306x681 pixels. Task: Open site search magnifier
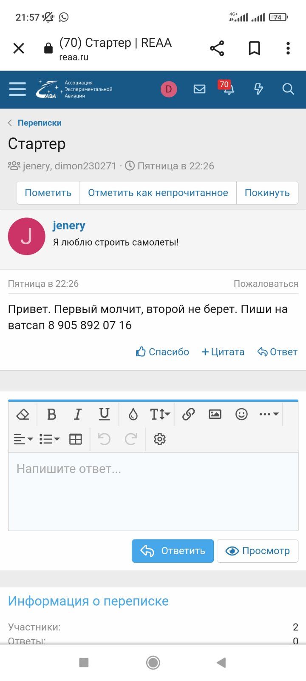[288, 89]
